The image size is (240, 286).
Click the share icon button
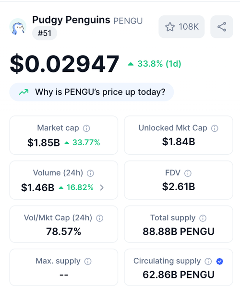click(x=222, y=27)
